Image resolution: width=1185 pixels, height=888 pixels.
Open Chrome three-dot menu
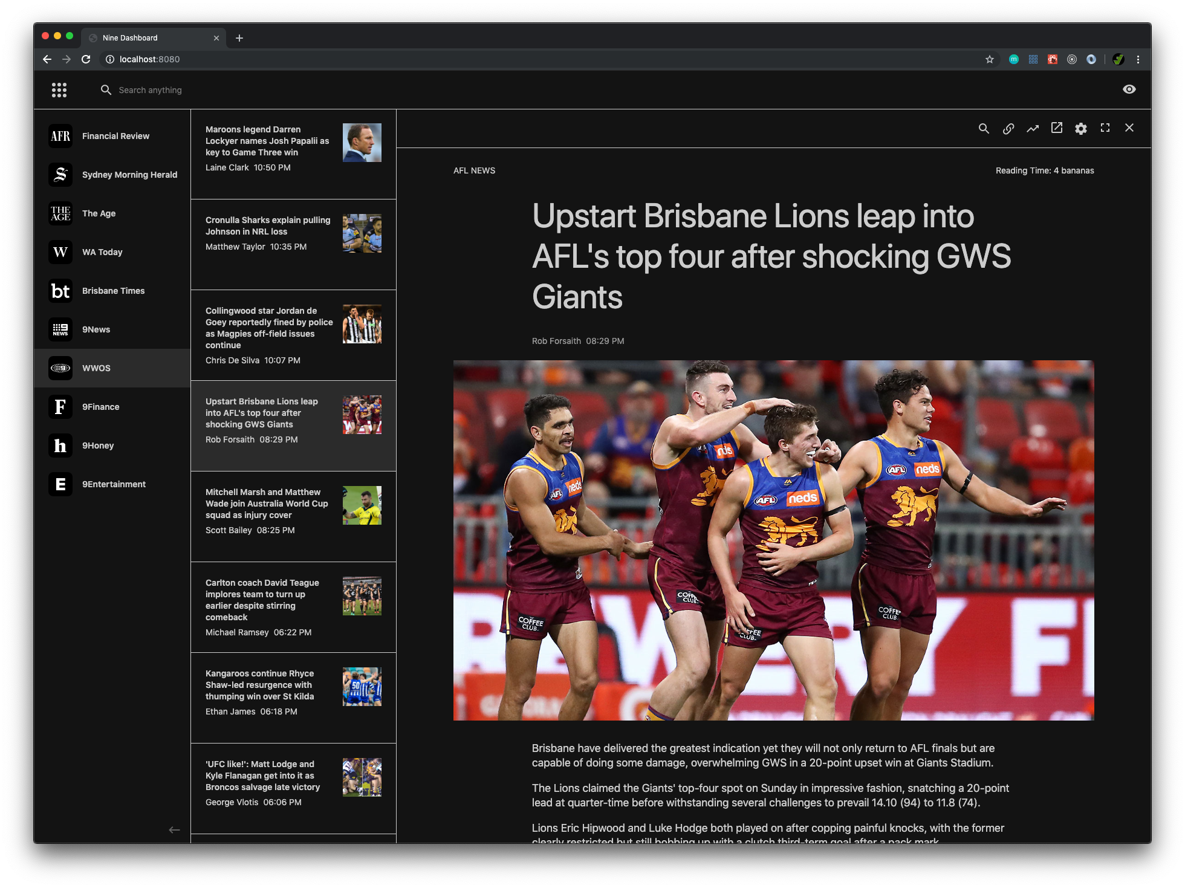(x=1138, y=59)
